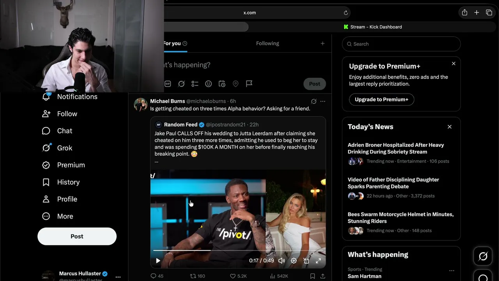Dismiss the Upgrade to Premium+ card
The height and width of the screenshot is (281, 499).
click(x=453, y=64)
